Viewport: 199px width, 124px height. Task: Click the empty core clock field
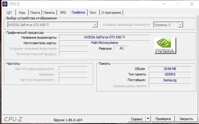pyautogui.click(x=73, y=69)
